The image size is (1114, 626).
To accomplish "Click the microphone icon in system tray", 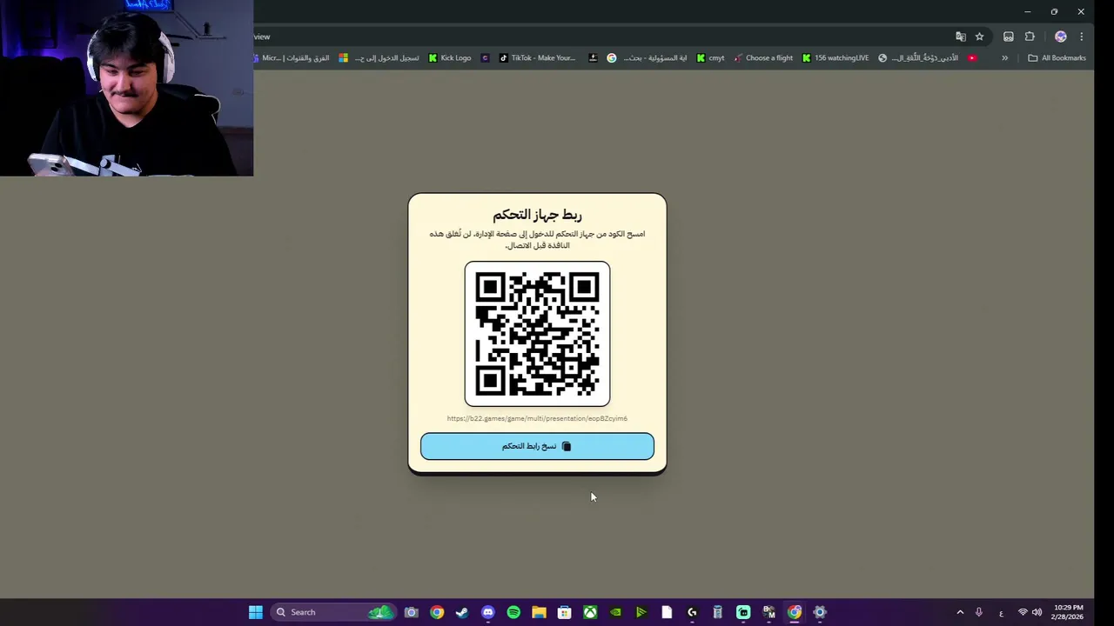I will 979,612.
